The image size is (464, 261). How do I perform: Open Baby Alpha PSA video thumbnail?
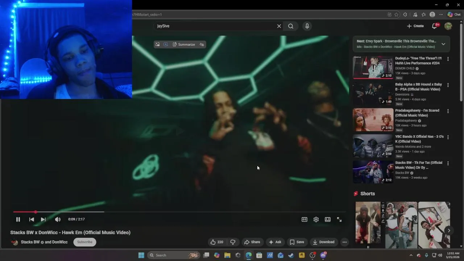coord(373,94)
